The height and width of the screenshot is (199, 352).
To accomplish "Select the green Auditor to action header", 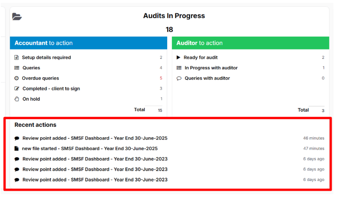I will point(250,43).
